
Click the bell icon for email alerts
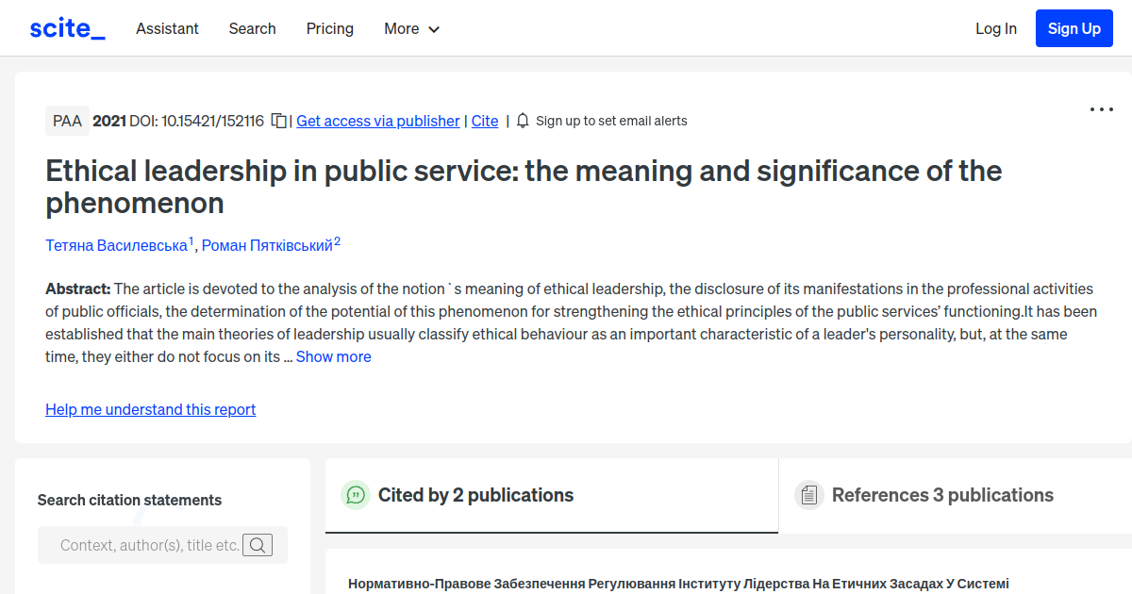point(523,121)
